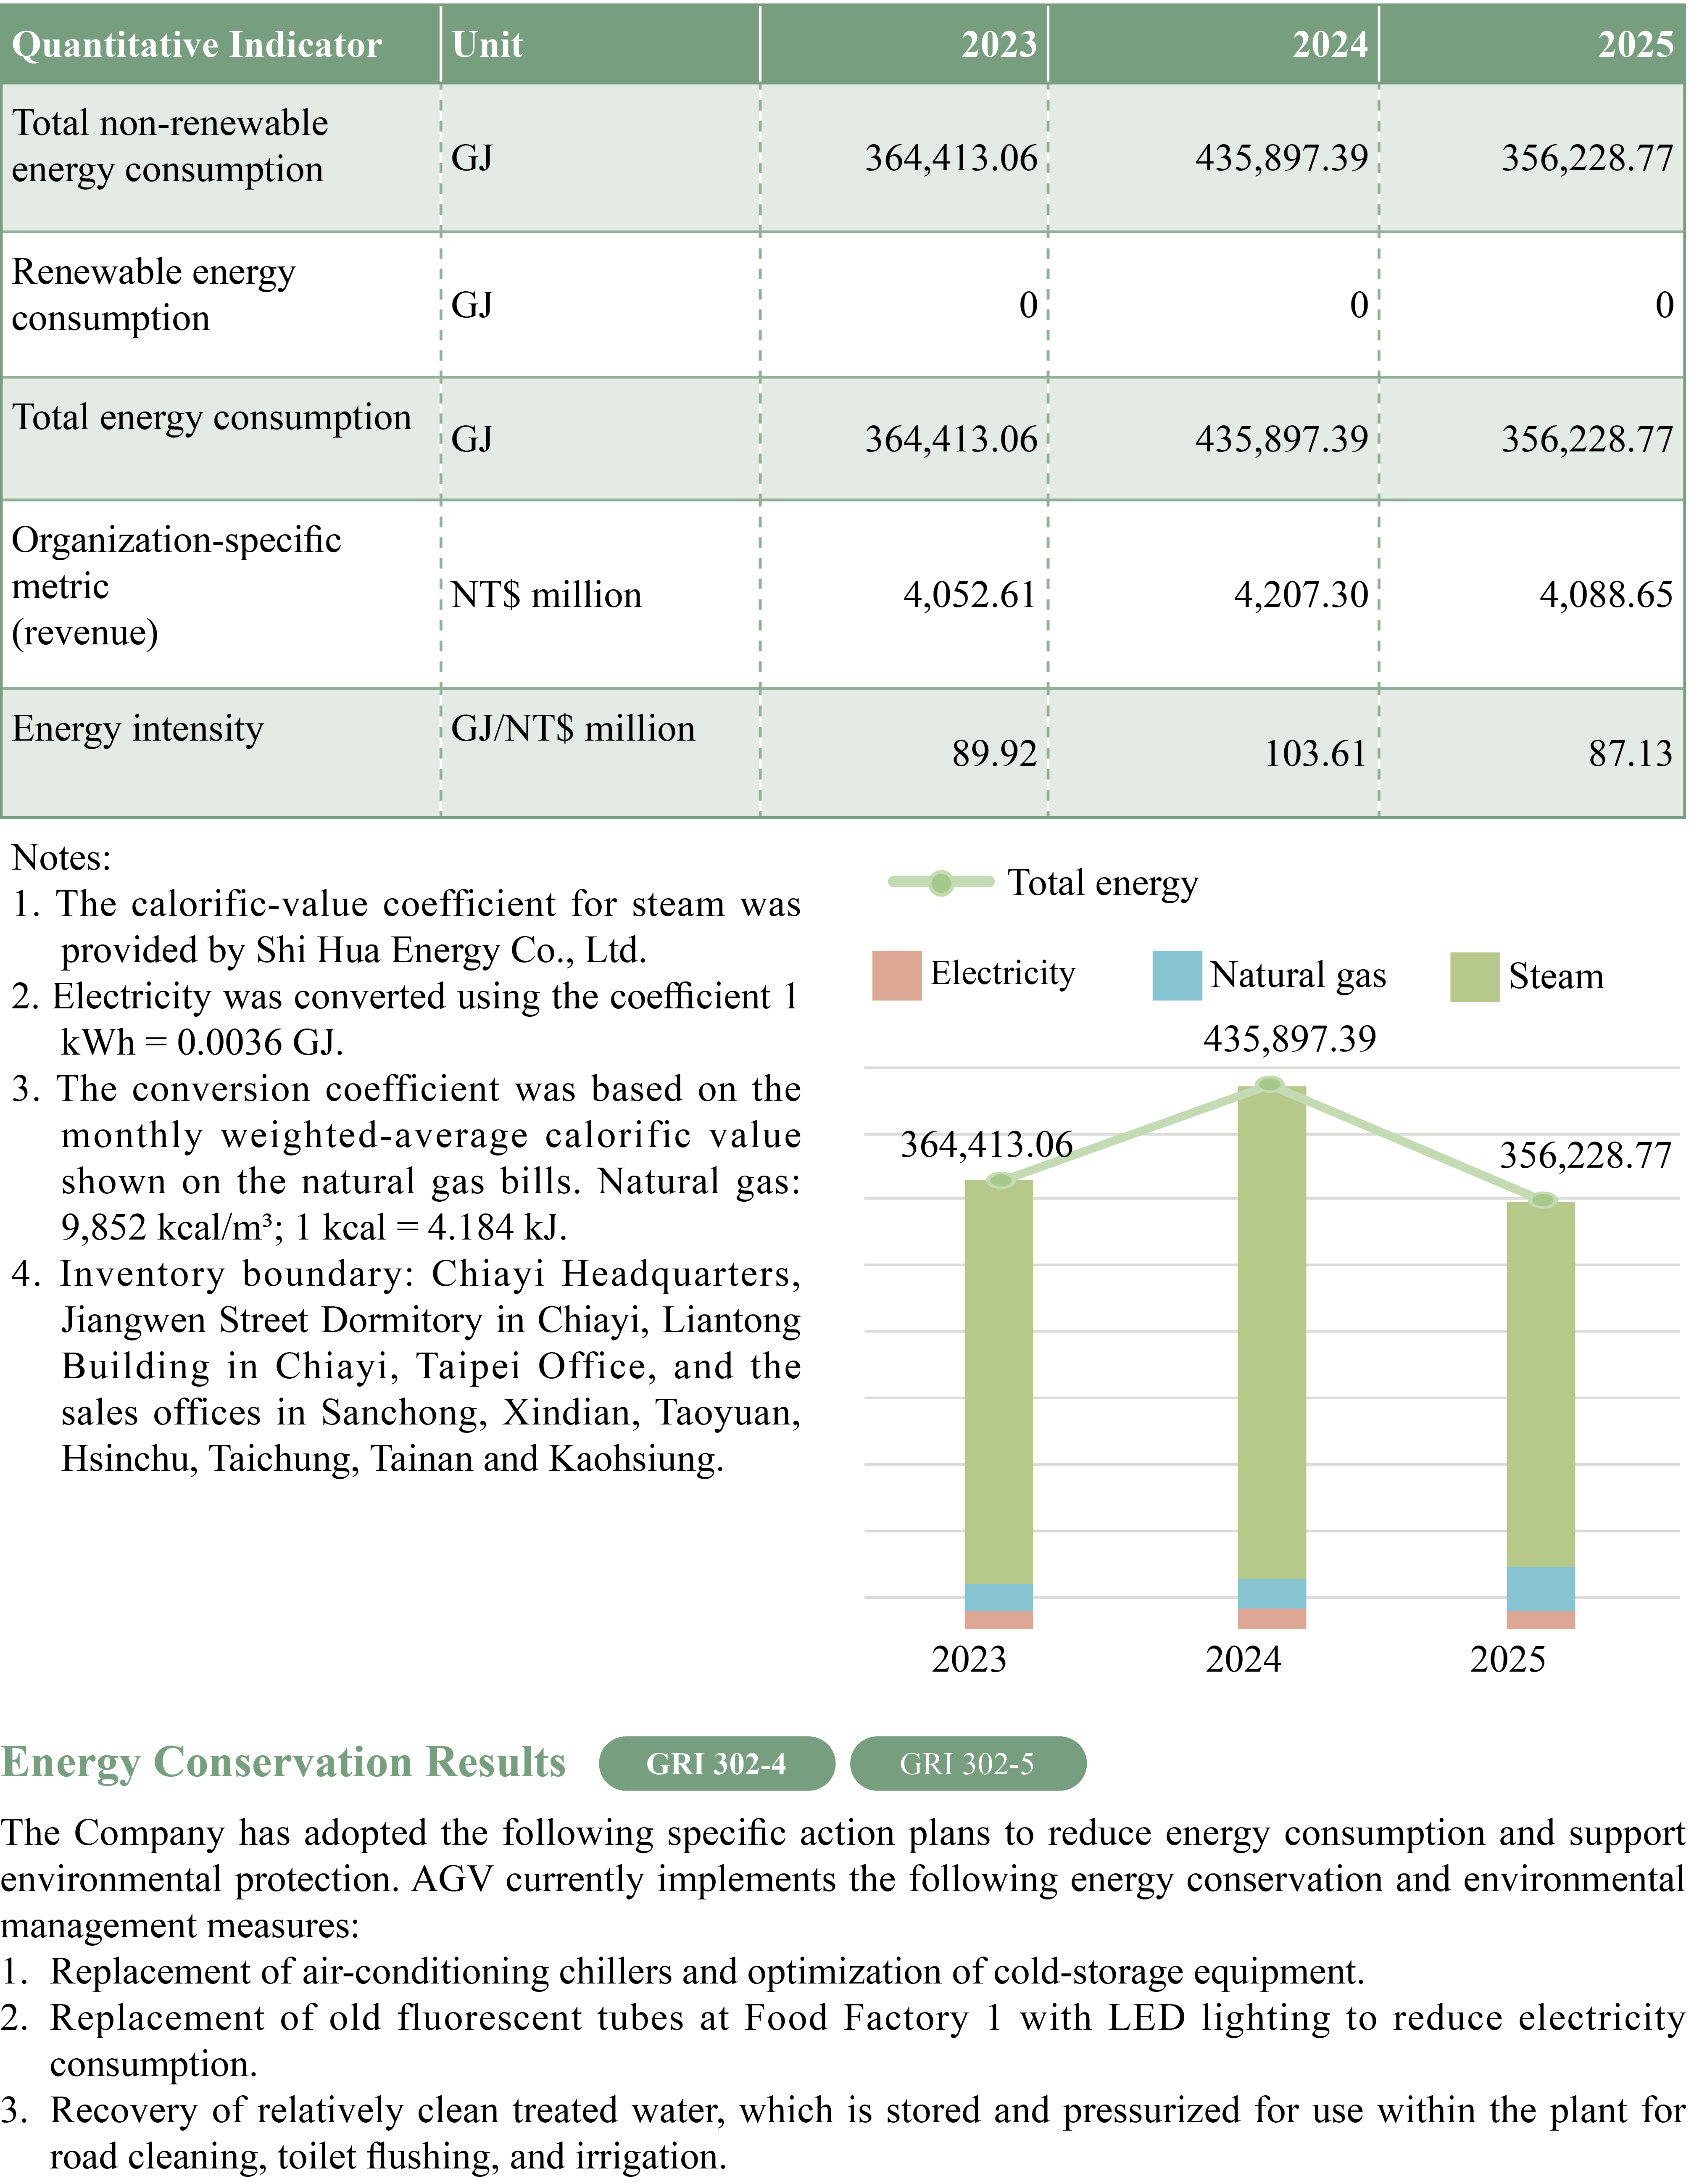This screenshot has height=2184, width=1694.
Task: Click the pink electricity segment of the 2025 bar
Action: pyautogui.click(x=1541, y=1620)
